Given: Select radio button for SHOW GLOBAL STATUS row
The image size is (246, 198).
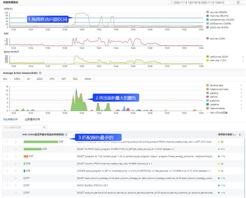Looking at the screenshot, I should [7, 185].
